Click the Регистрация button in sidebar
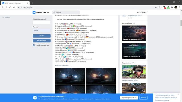This screenshot has height=102, width=182. coord(42,41)
